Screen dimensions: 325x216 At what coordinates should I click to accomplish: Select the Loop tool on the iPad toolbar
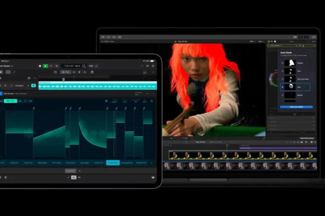pos(74,72)
